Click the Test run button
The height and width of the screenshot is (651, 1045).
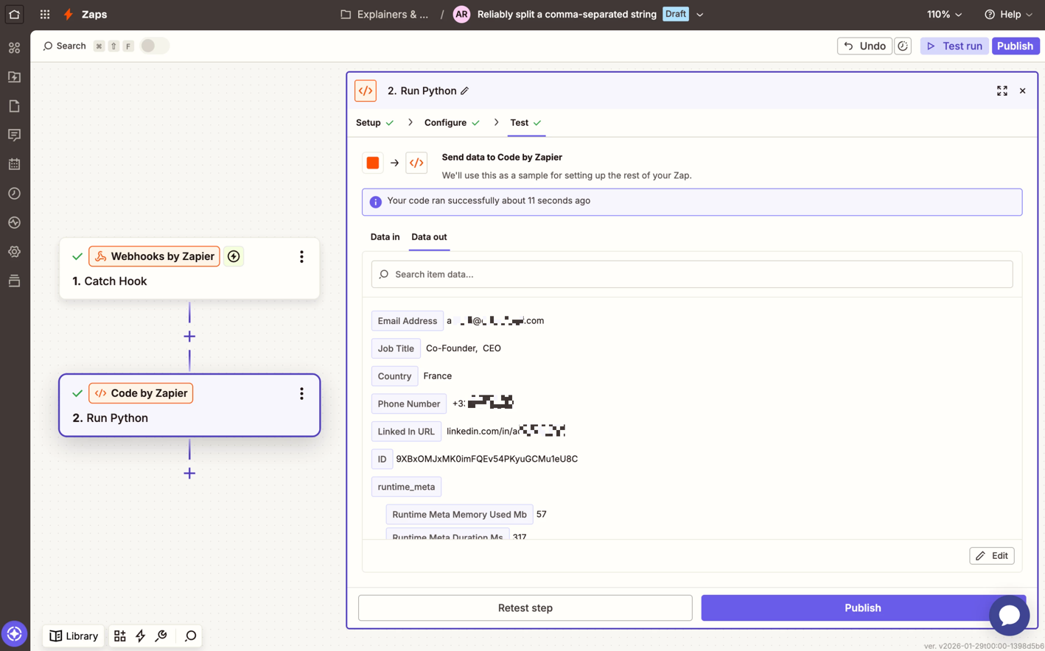[954, 46]
